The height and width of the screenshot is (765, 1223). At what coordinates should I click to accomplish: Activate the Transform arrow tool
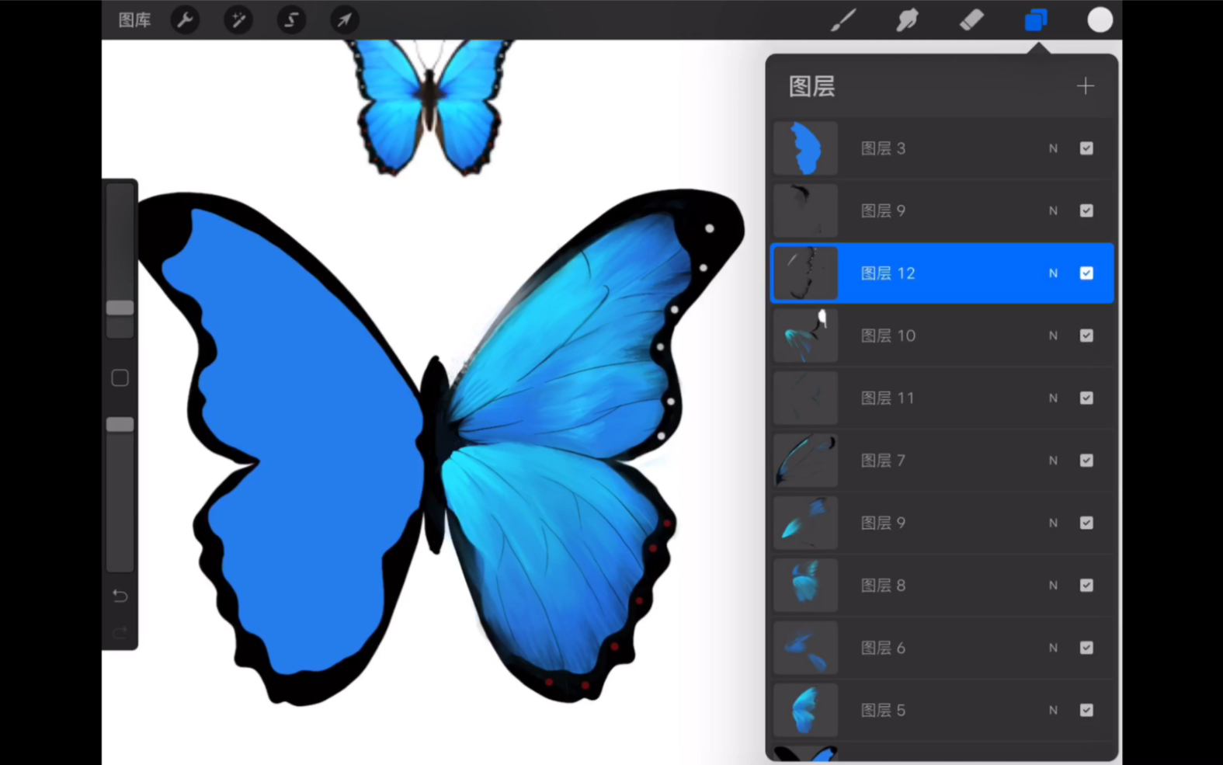(344, 20)
